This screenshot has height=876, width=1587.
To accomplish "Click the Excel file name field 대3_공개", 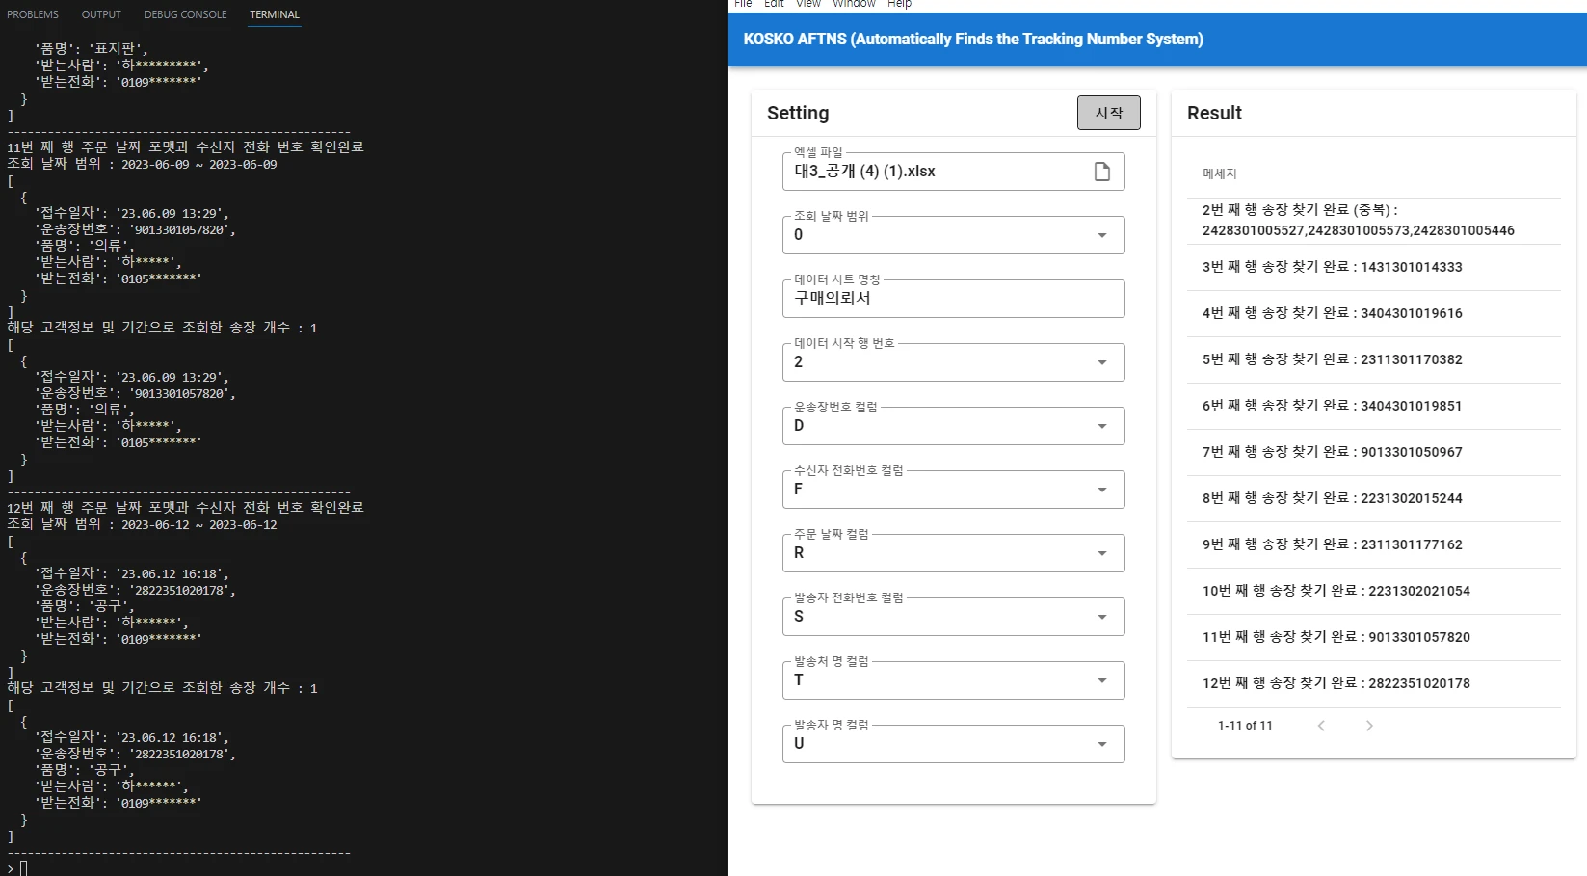I will coord(925,171).
